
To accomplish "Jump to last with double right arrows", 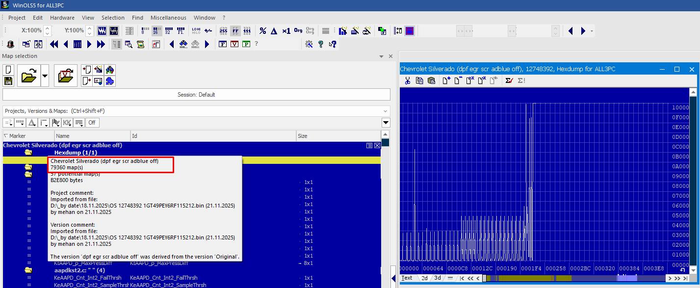I will (101, 44).
